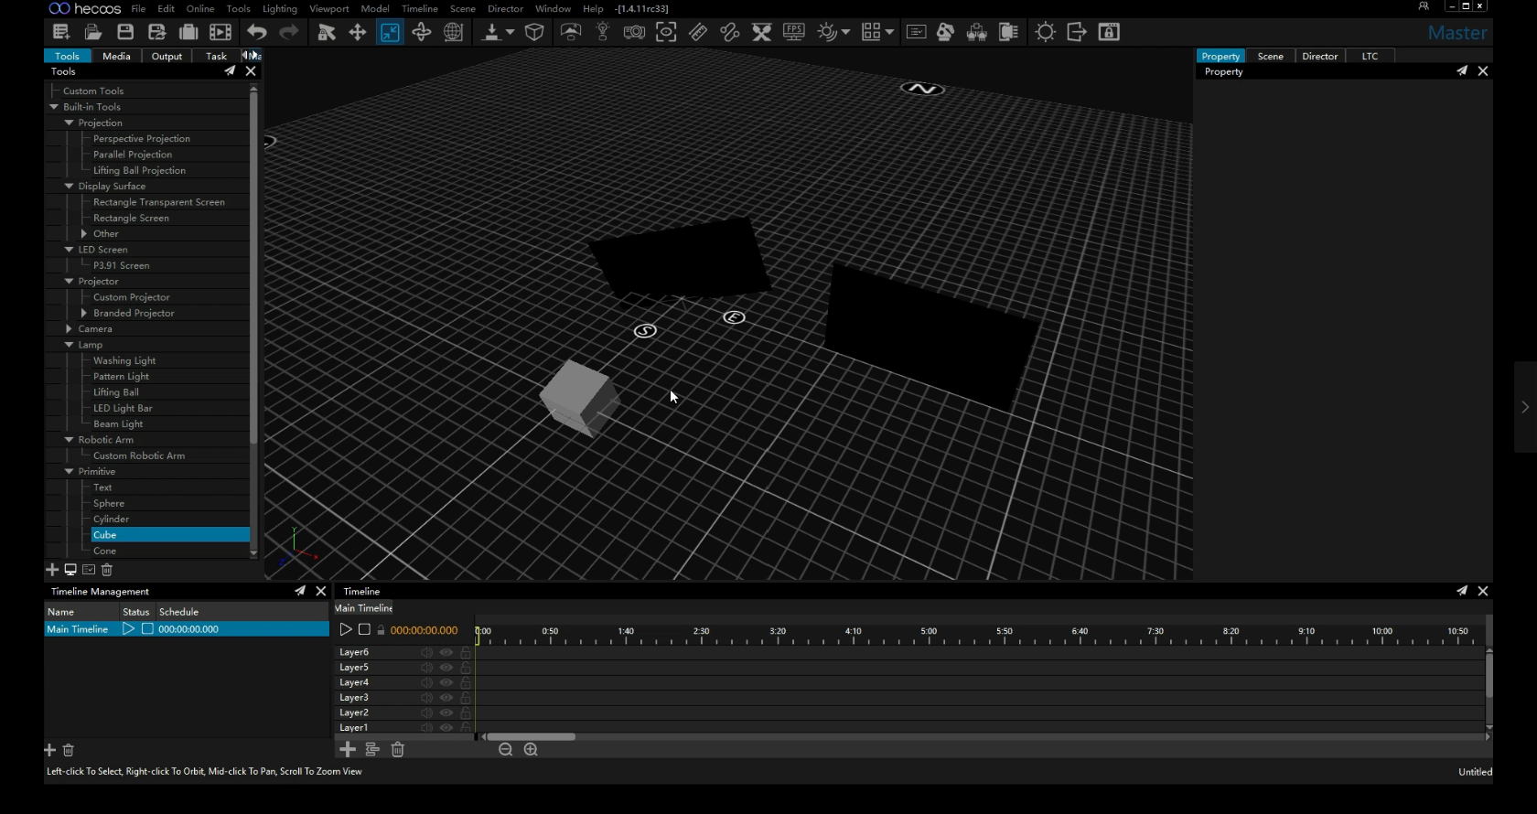1537x814 pixels.
Task: Collapse the Lamp tree group
Action: click(x=69, y=345)
